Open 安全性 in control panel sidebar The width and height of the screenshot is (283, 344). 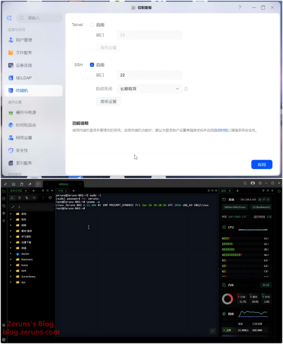click(33, 150)
